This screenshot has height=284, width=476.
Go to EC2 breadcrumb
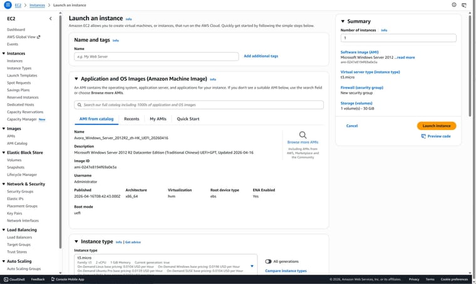pos(18,5)
